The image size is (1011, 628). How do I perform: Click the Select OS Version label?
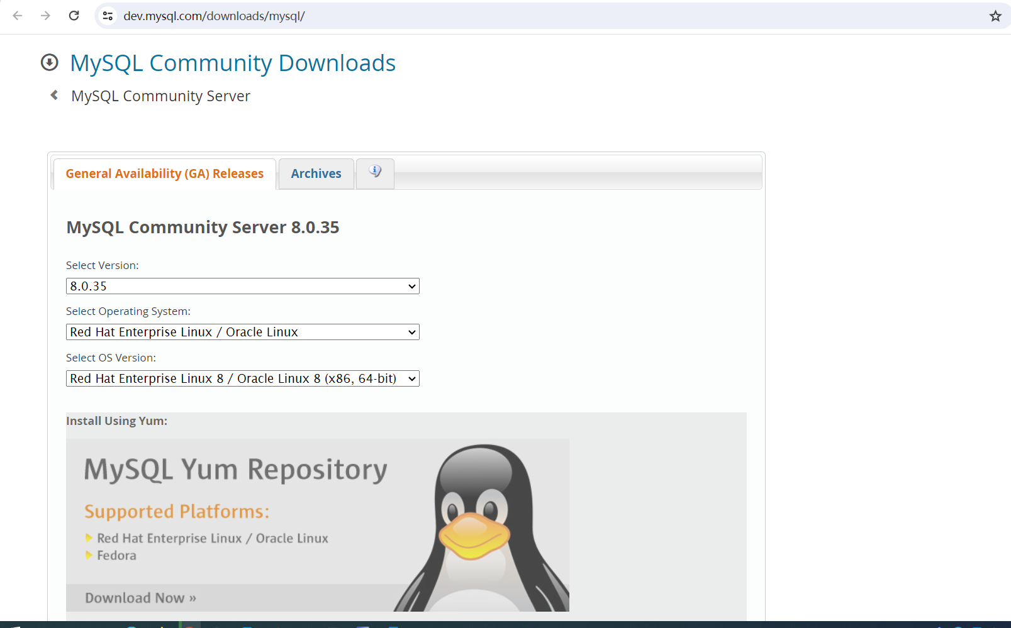pos(111,358)
